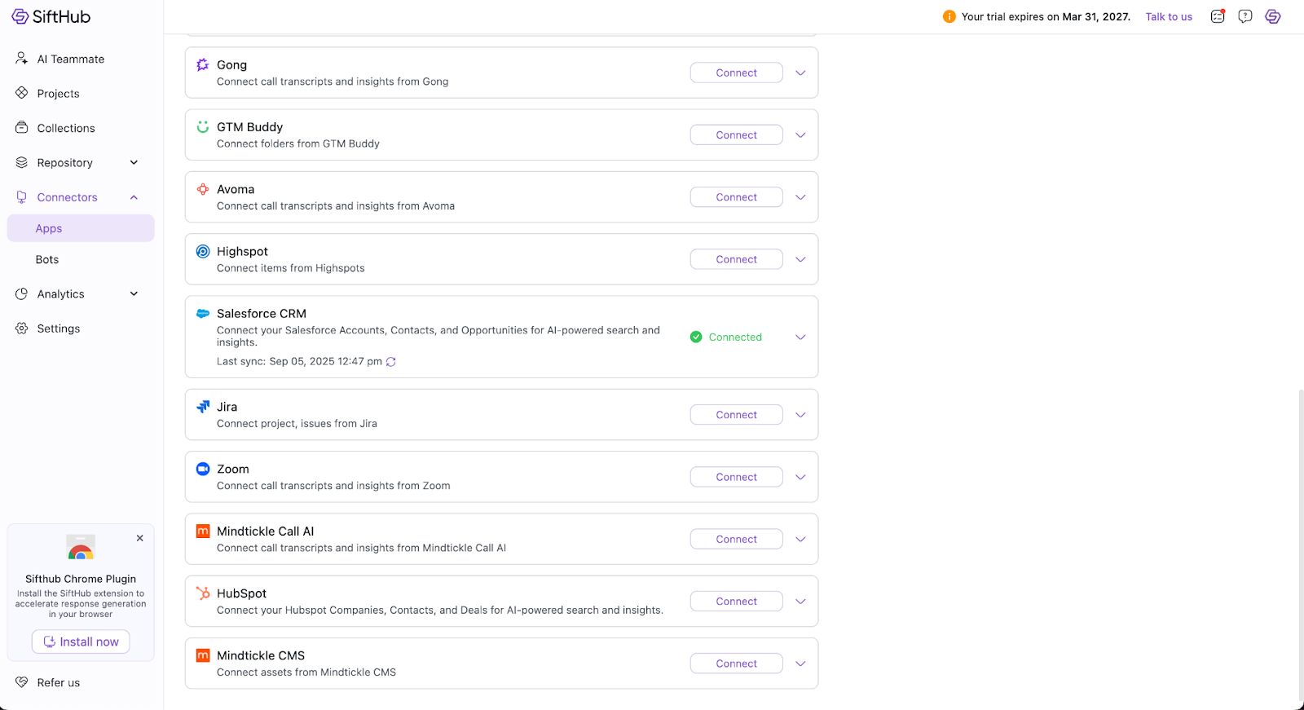Click the Gong app logo icon
This screenshot has width=1304, height=710.
[203, 65]
